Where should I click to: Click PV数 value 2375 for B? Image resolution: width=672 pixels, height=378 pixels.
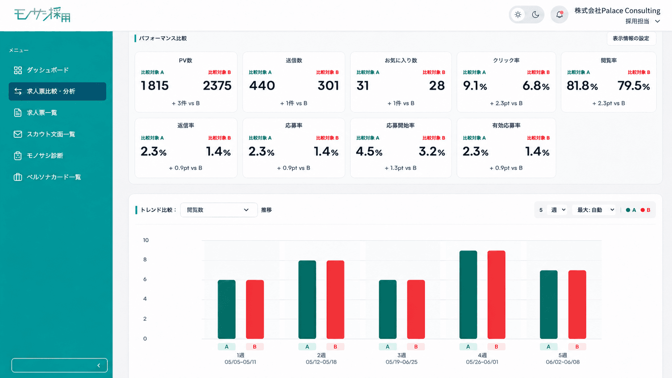217,86
